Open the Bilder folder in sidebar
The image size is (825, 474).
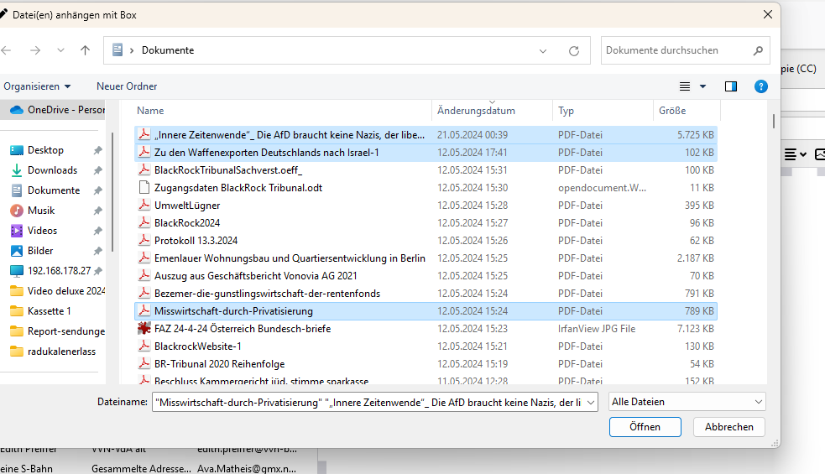40,251
